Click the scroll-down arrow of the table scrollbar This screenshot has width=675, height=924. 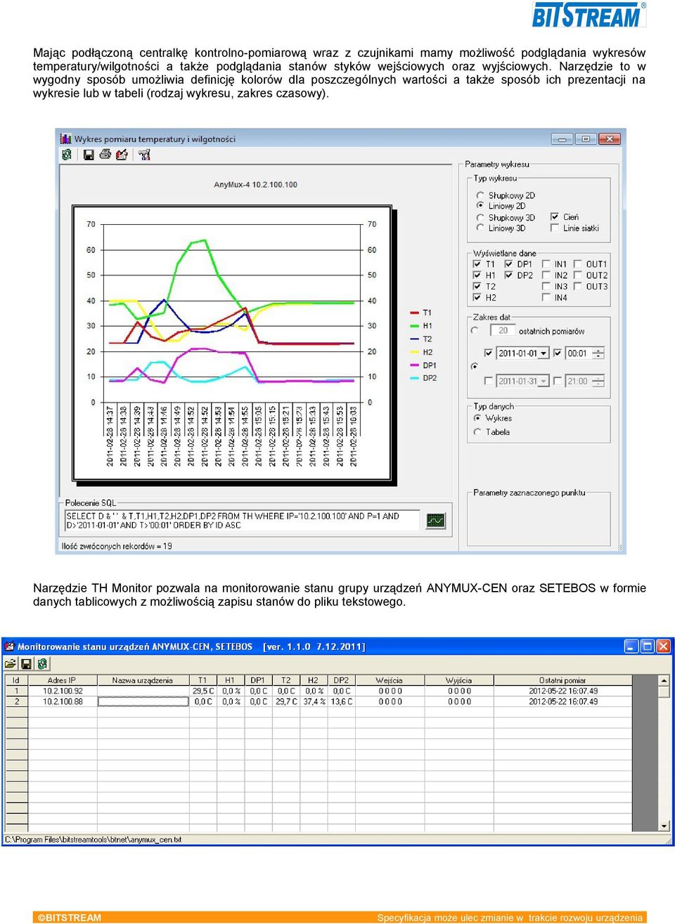coord(664,827)
